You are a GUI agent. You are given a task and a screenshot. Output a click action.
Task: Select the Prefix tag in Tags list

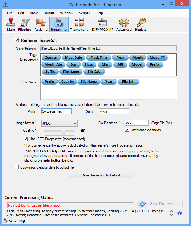(155, 64)
